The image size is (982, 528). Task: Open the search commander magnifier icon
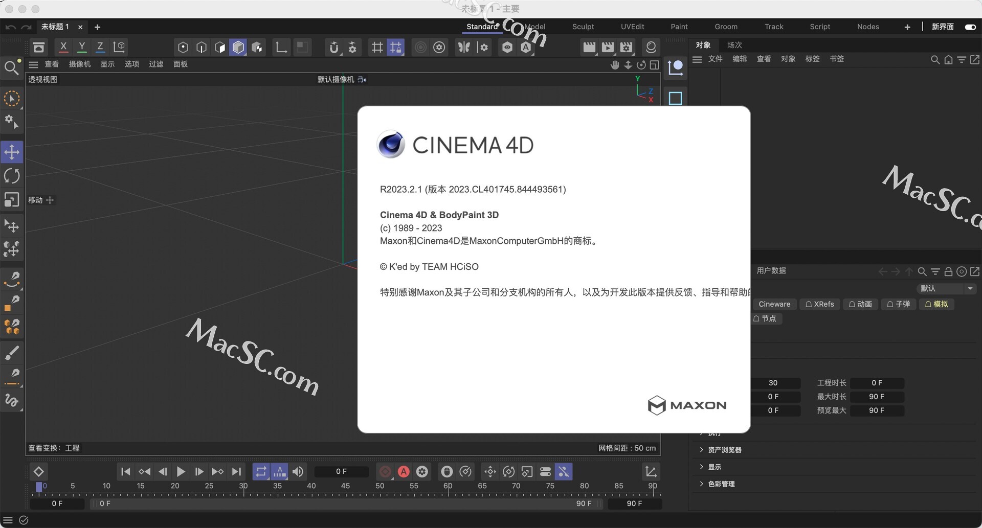tap(11, 67)
